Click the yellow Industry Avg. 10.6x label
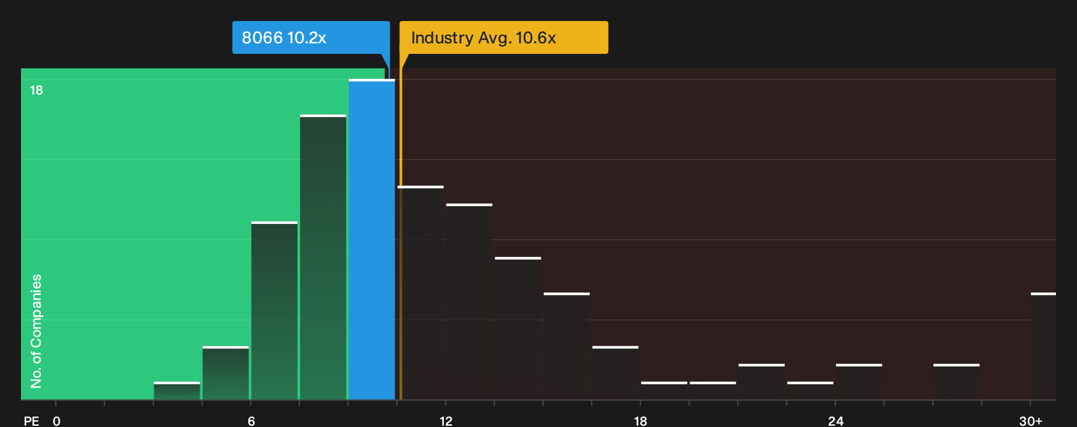The height and width of the screenshot is (427, 1077). pos(504,37)
